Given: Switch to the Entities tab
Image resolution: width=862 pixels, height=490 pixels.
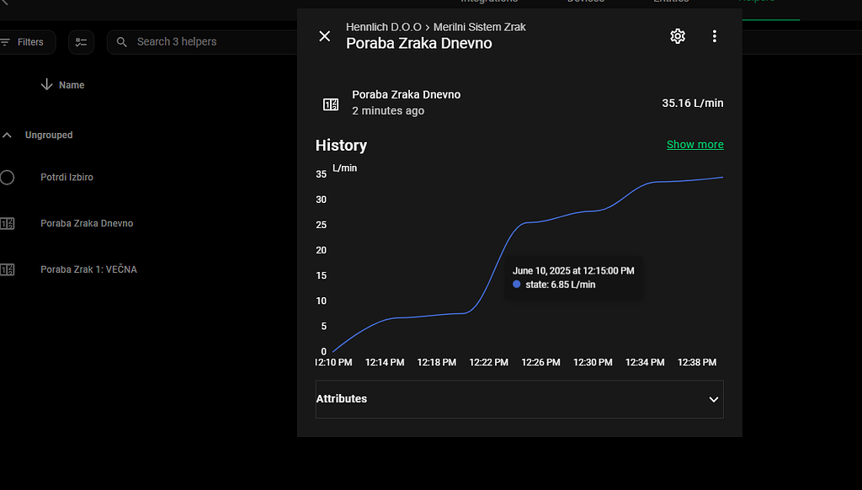Looking at the screenshot, I should 671,3.
